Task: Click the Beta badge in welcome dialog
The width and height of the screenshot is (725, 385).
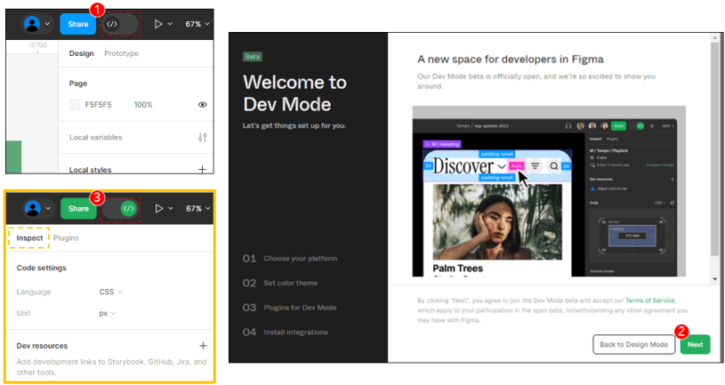Action: click(253, 57)
